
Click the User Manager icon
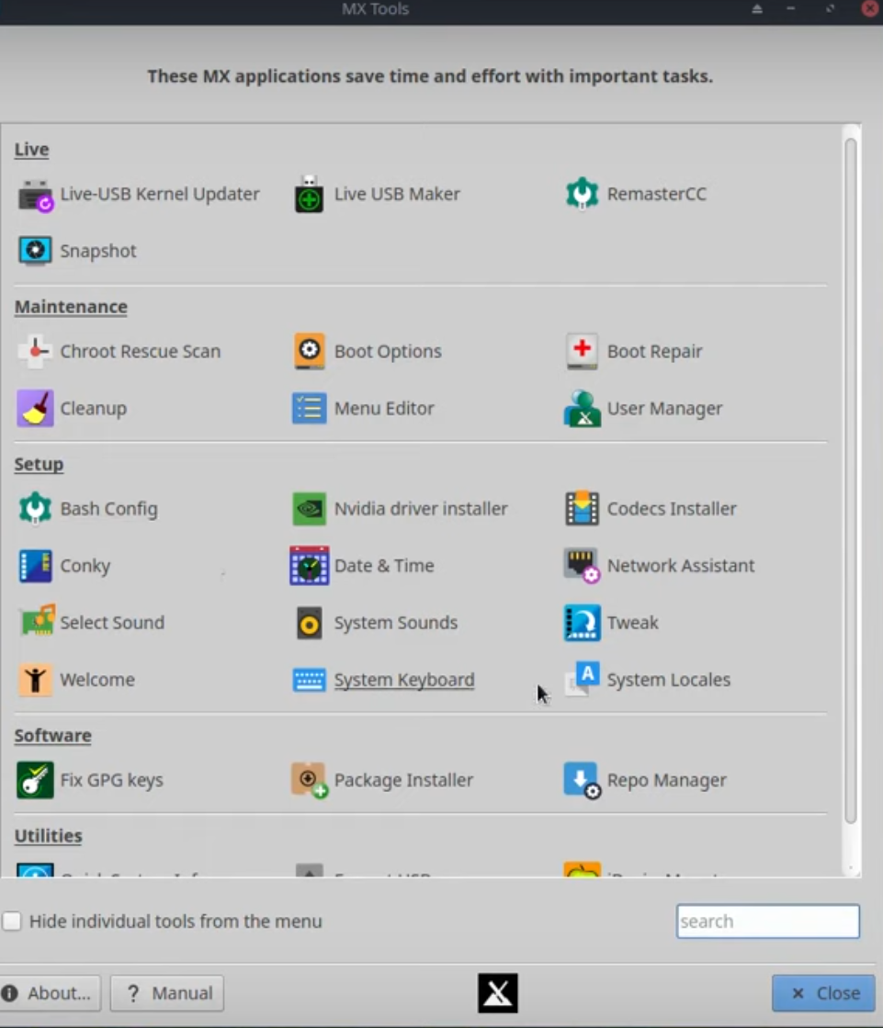click(583, 409)
